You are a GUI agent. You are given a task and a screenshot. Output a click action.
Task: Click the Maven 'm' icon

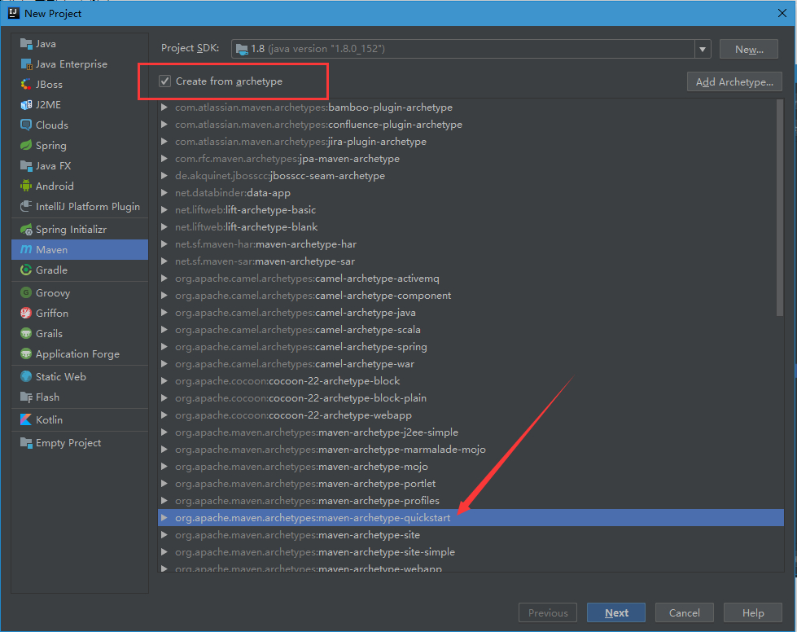tap(26, 250)
